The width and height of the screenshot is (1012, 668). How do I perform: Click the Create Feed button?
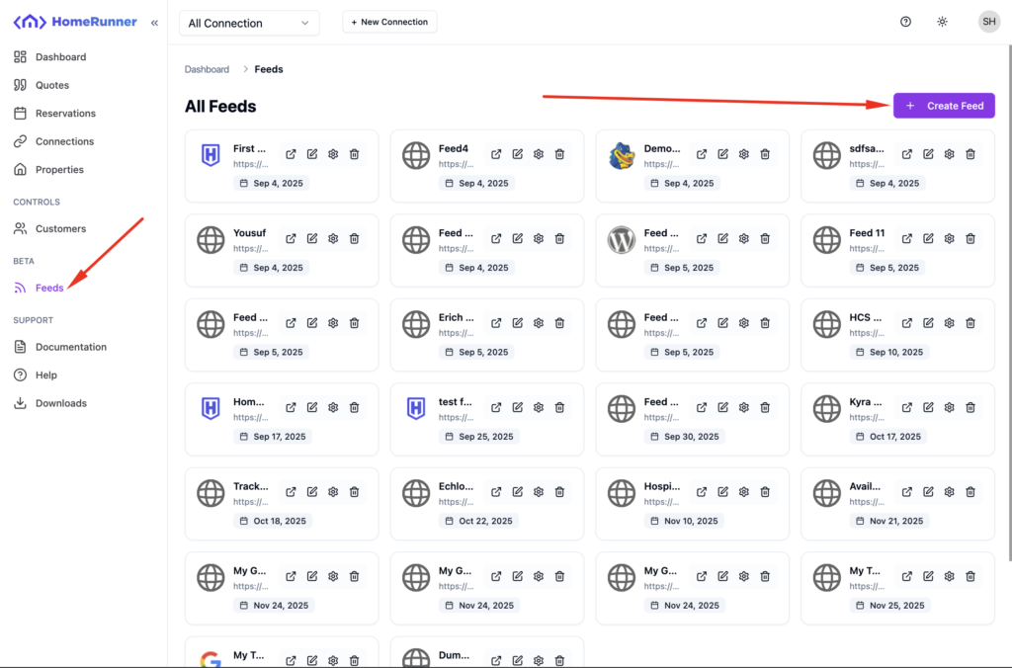coord(944,106)
